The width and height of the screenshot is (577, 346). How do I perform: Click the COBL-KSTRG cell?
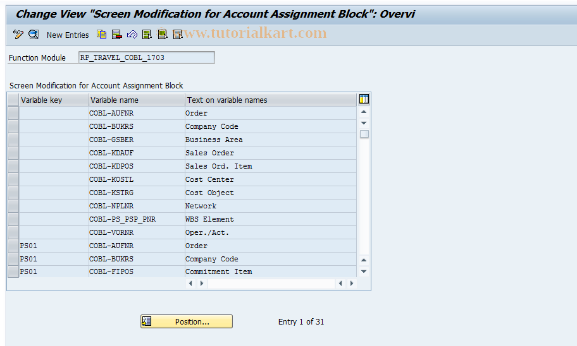(x=137, y=193)
